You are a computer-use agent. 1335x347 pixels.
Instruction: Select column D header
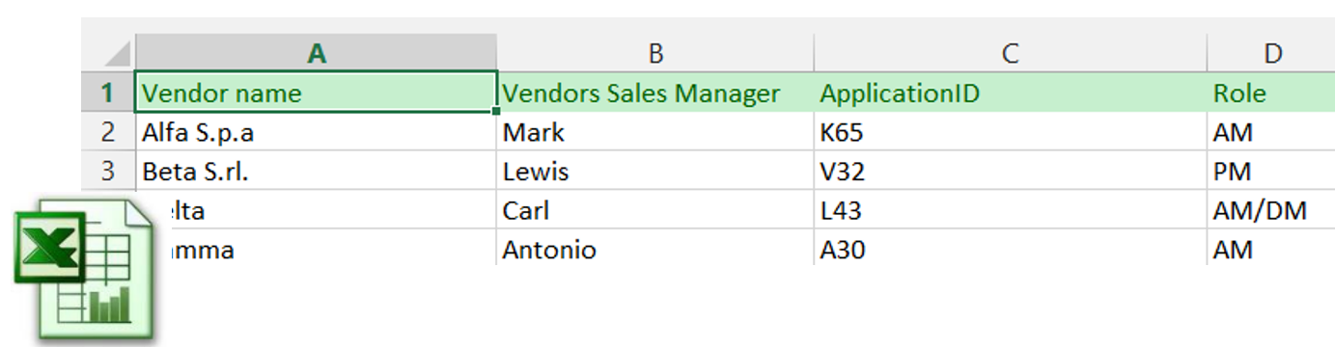[x=1271, y=54]
